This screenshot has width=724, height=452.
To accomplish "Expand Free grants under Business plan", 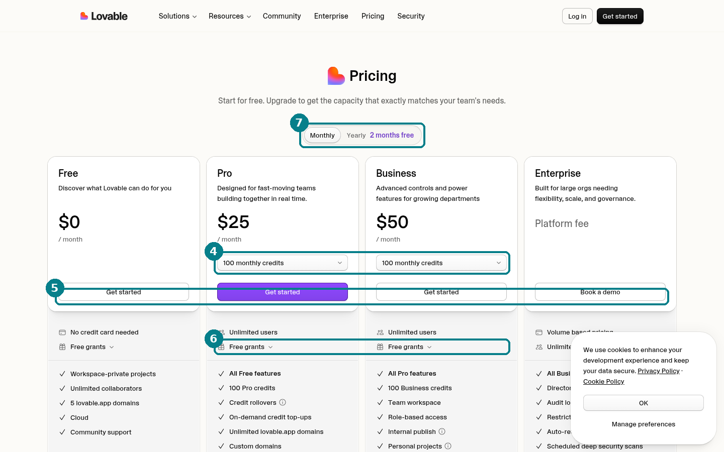I will click(x=410, y=347).
